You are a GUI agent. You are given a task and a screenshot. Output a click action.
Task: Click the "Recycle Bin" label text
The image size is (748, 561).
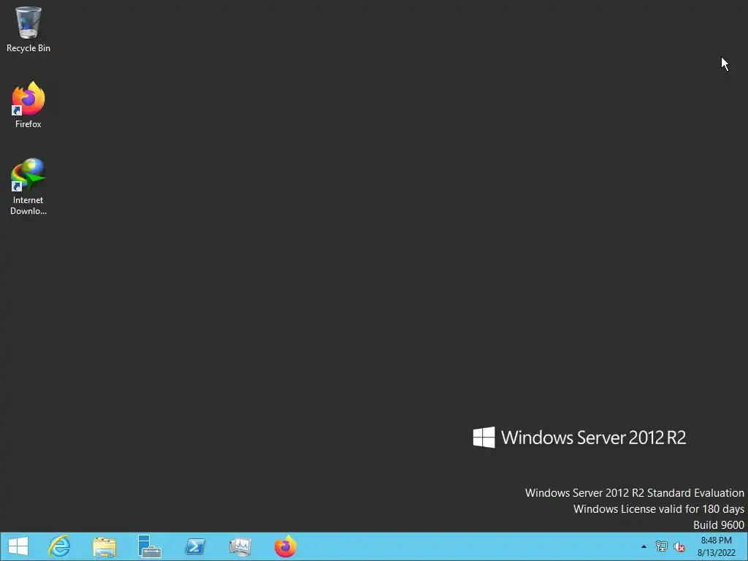coord(28,48)
